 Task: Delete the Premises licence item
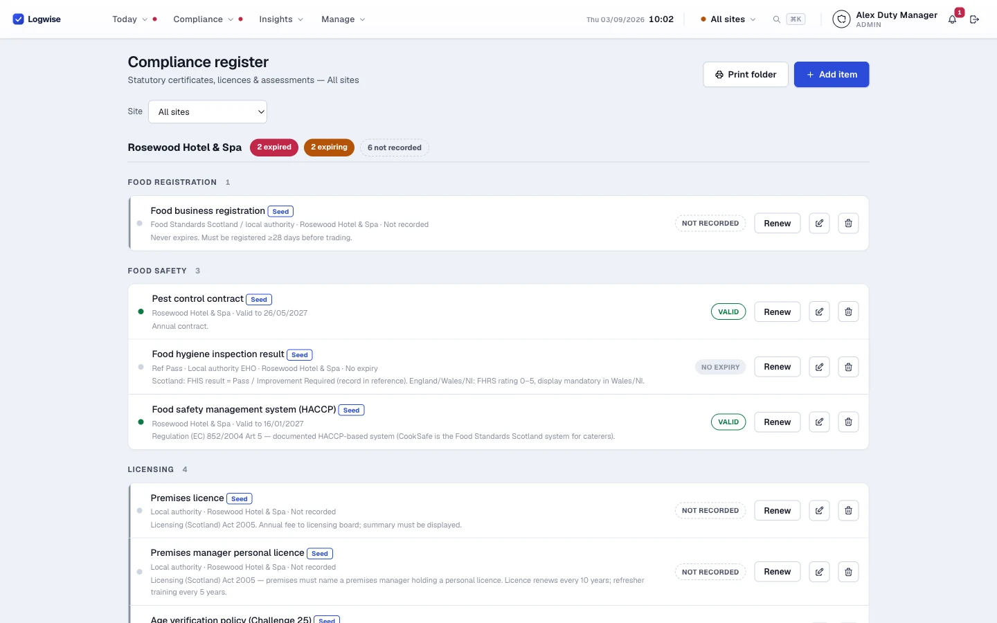pyautogui.click(x=848, y=511)
